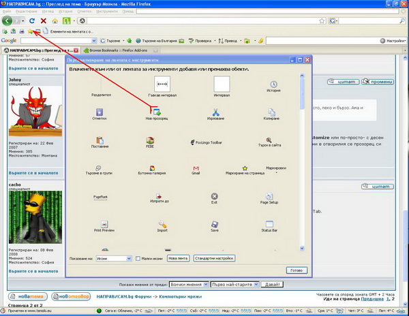
Task: Select the PageRank item in dialog
Action: click(100, 197)
